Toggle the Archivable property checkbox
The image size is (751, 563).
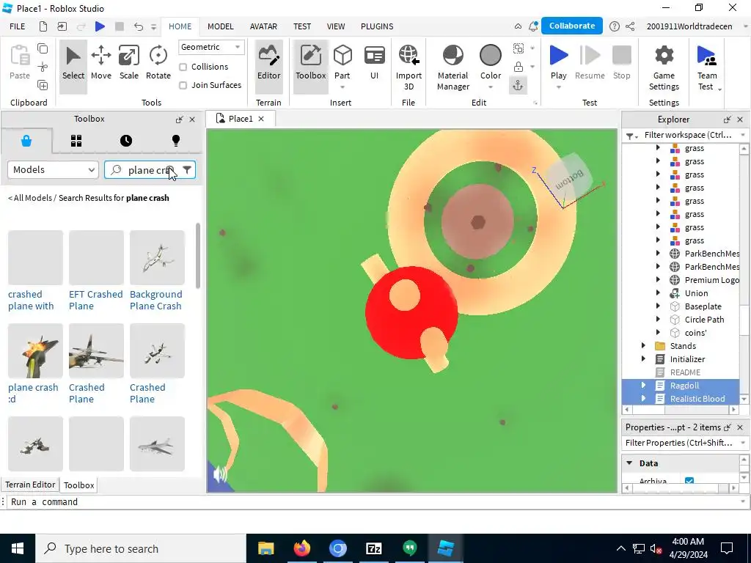689,481
